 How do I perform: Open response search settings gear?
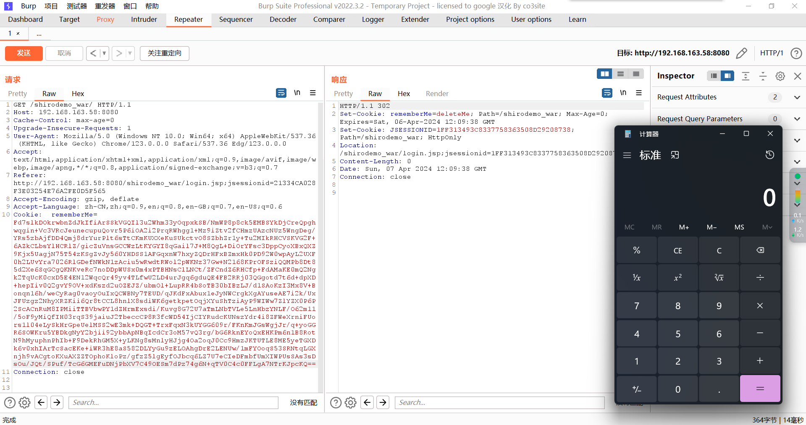click(351, 402)
